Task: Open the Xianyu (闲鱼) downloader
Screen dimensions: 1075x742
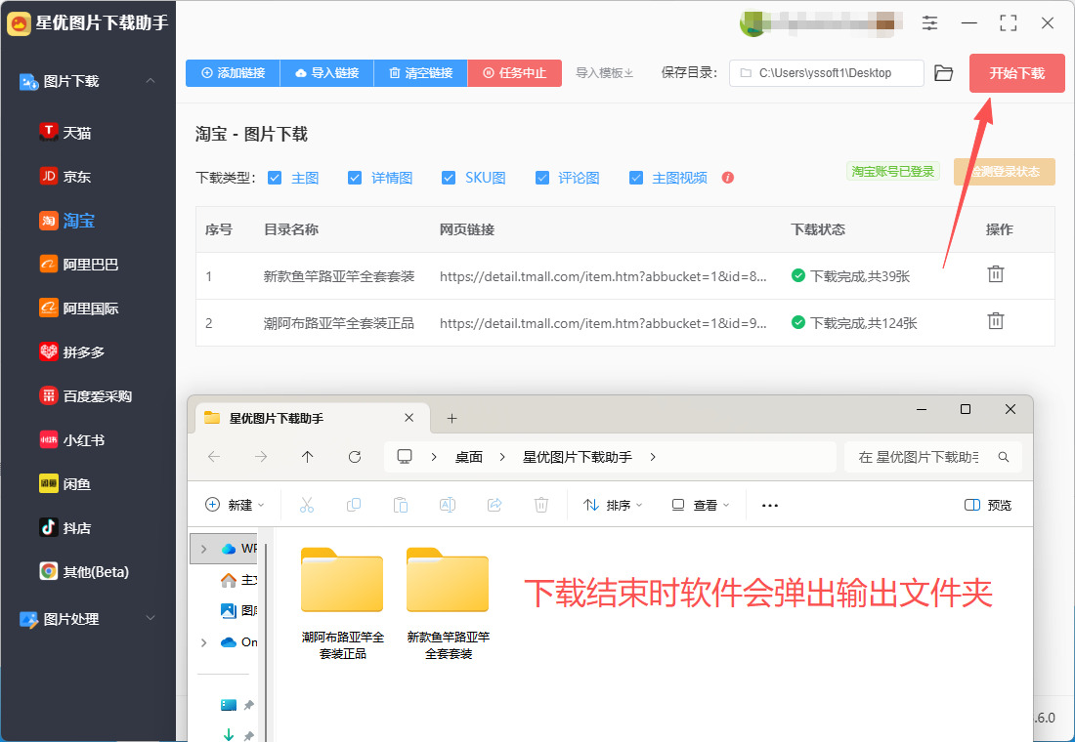Action: tap(65, 483)
